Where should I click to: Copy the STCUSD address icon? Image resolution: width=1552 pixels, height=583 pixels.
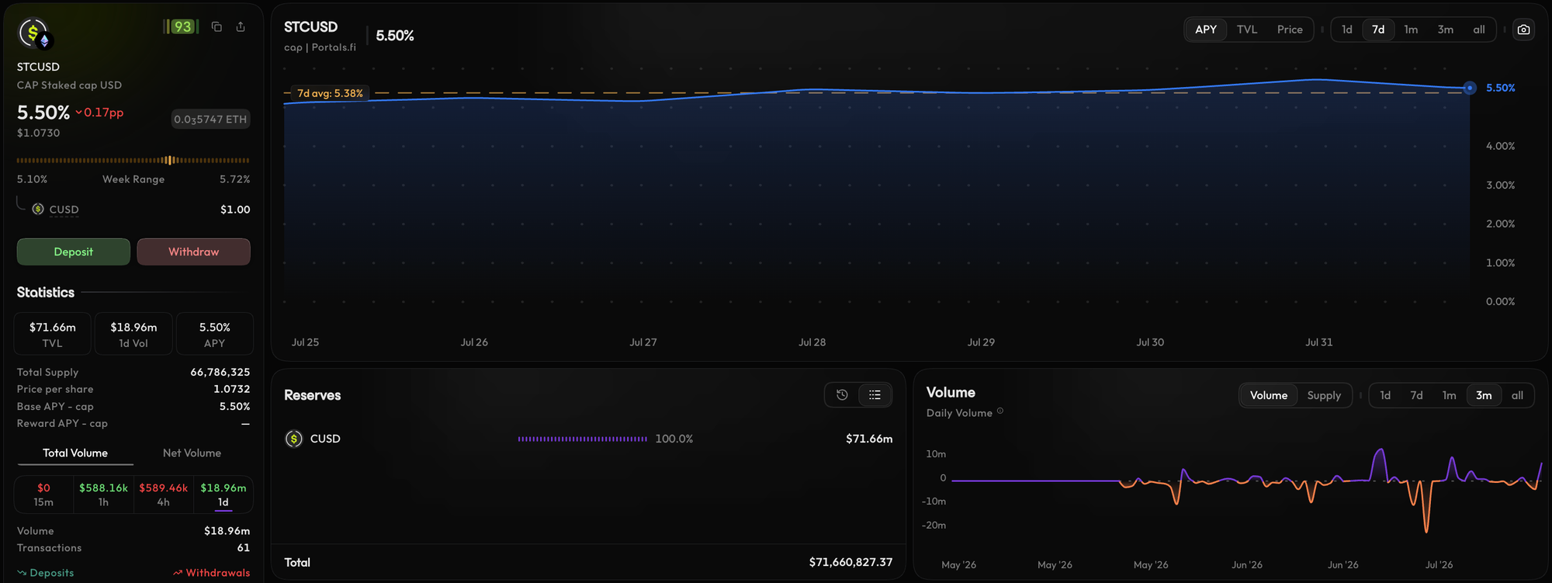217,27
